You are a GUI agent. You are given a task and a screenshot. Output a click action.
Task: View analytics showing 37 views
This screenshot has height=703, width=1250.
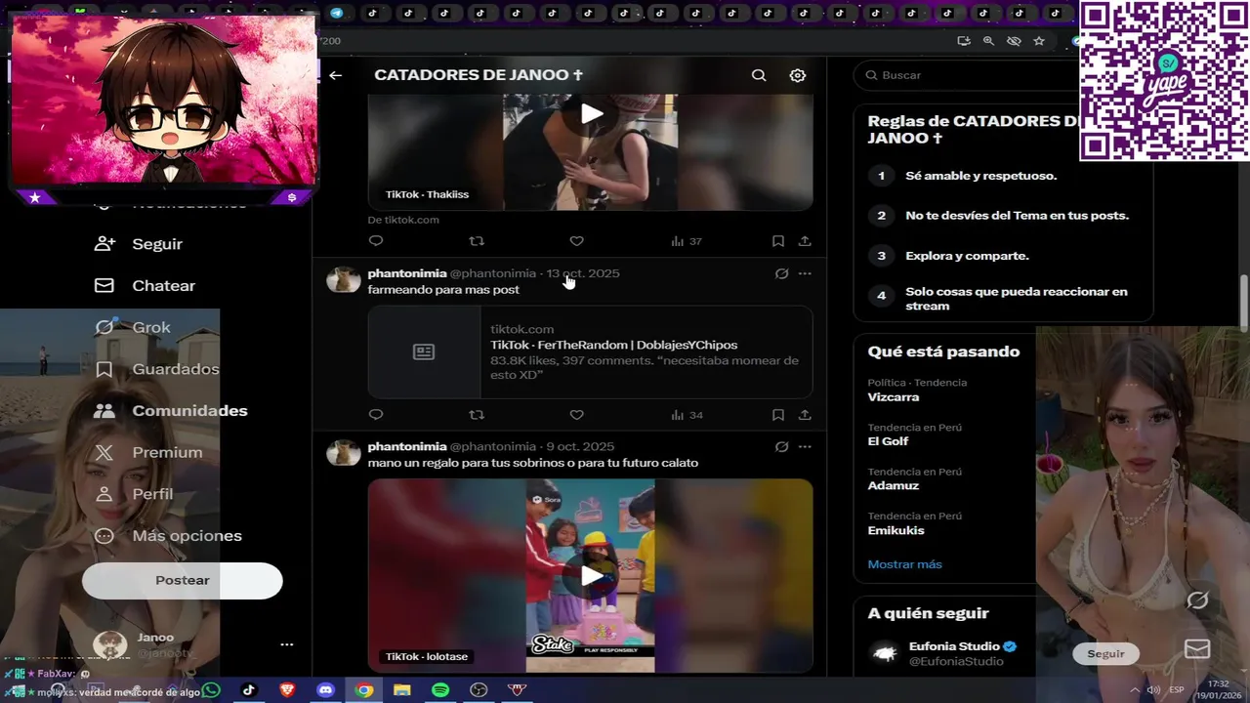(687, 241)
